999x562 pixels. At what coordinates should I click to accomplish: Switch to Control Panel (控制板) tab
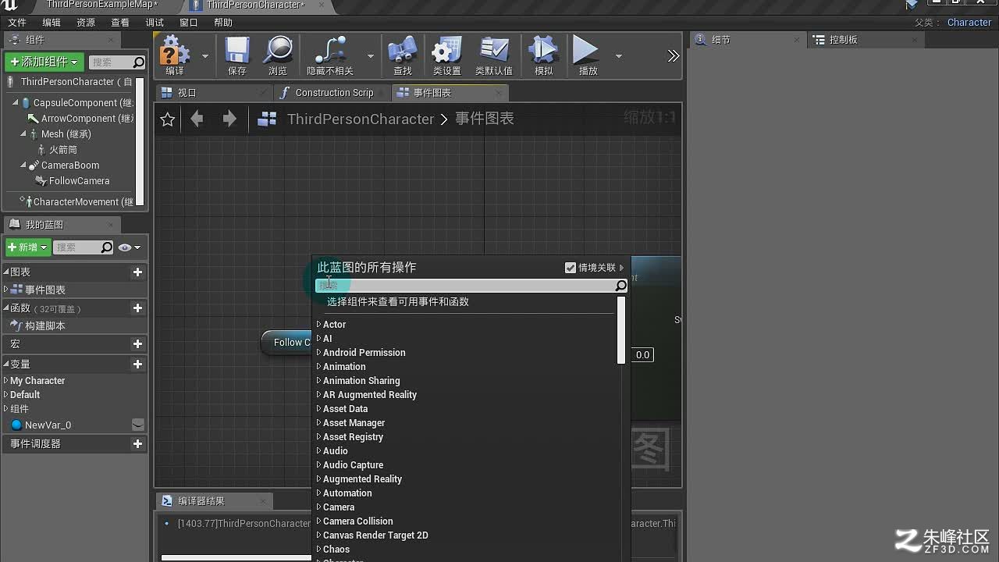pos(865,40)
